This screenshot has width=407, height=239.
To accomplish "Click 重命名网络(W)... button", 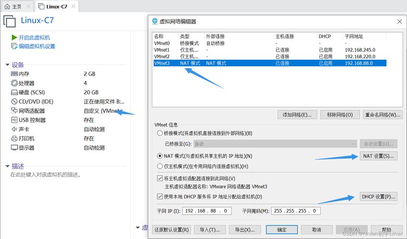I will [383, 115].
